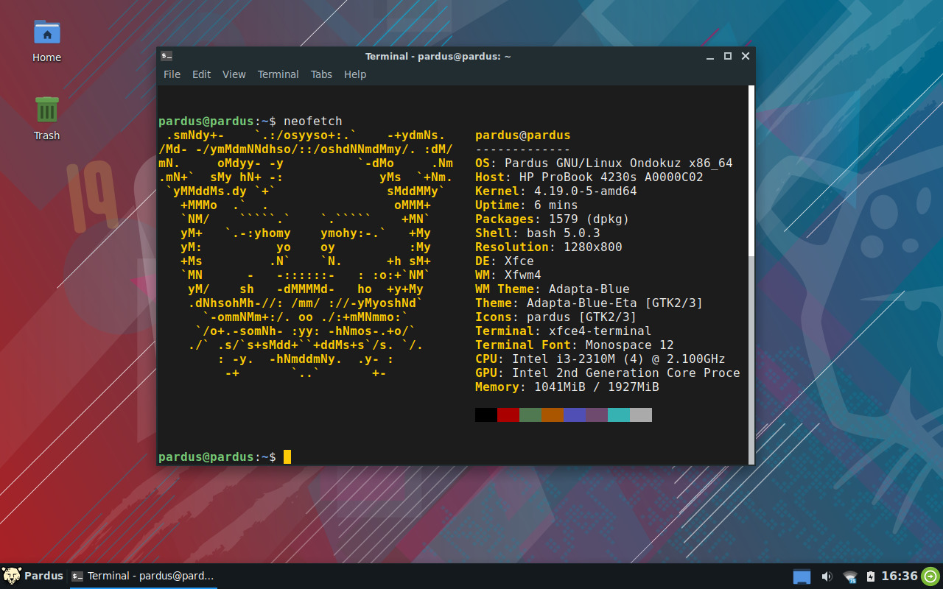Image resolution: width=943 pixels, height=589 pixels.
Task: Click the teal swatch in the neofetch palette
Action: (x=619, y=415)
